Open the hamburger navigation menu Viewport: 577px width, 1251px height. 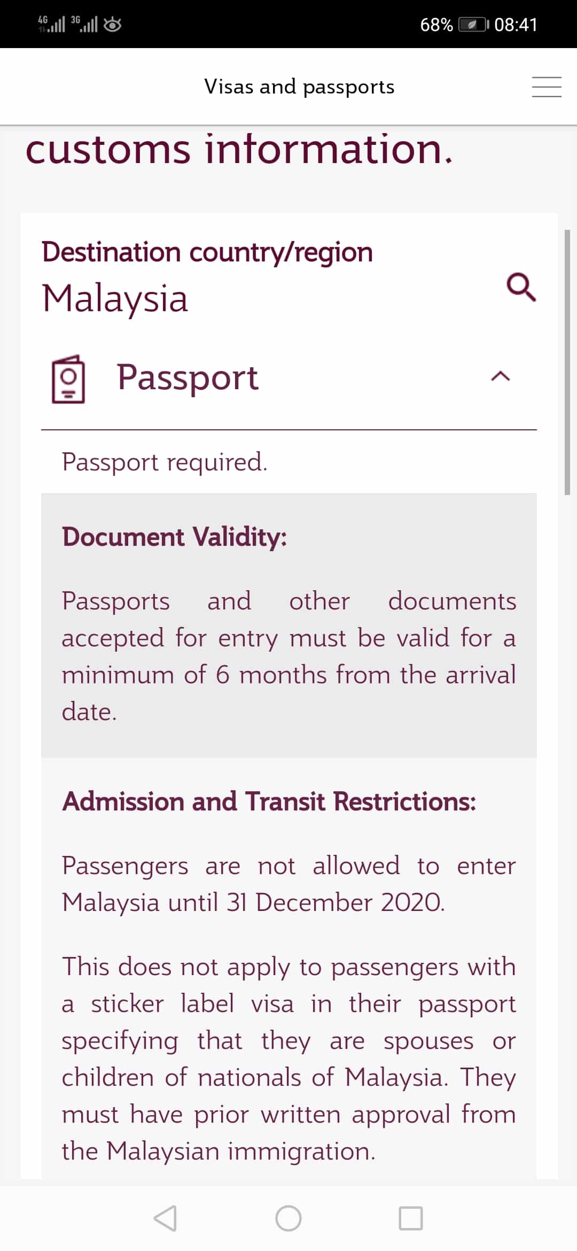tap(546, 87)
